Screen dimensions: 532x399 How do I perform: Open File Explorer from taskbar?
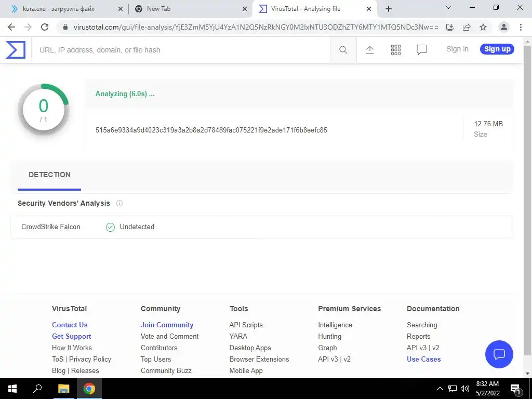(63, 389)
